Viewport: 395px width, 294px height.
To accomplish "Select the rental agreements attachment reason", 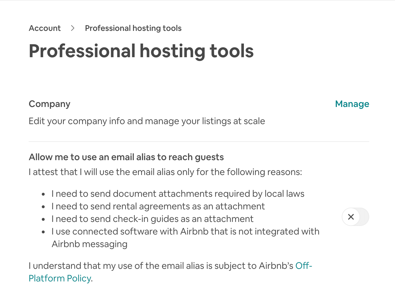I will point(158,206).
